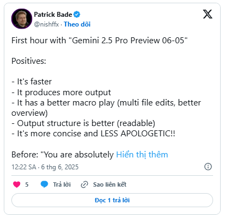Click the Before: You are absolutely text
This screenshot has width=225, height=218.
tap(62, 155)
